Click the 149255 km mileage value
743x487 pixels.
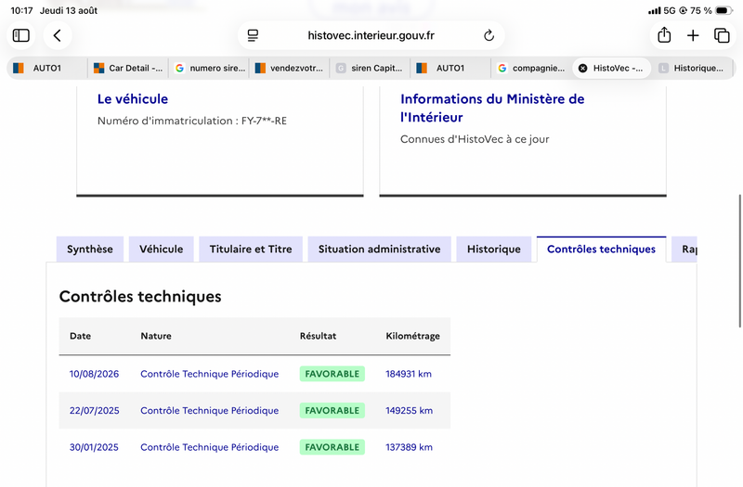coord(409,410)
